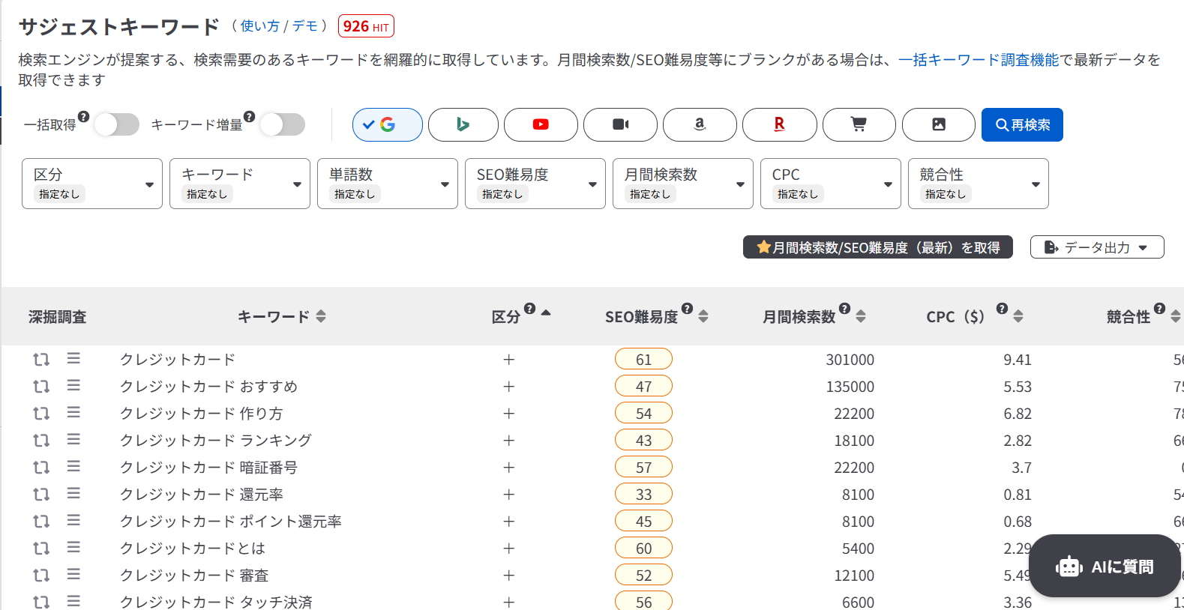Click the AIに質問 chat button
The height and width of the screenshot is (610, 1184).
[x=1105, y=567]
